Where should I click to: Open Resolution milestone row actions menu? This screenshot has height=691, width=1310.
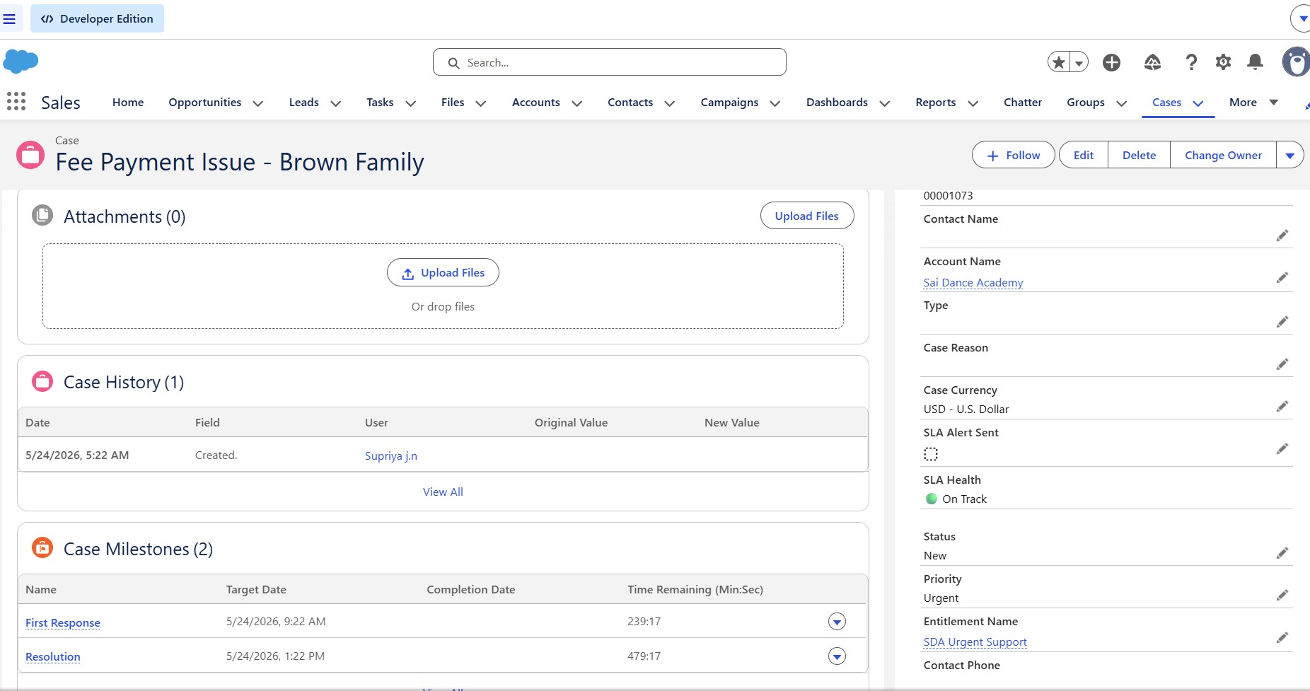(837, 656)
